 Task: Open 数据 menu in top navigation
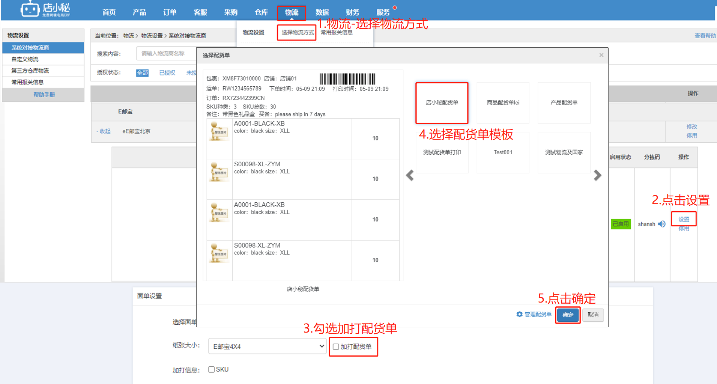tap(322, 12)
